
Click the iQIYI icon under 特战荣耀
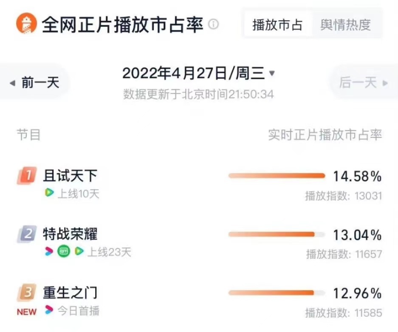pyautogui.click(x=64, y=252)
